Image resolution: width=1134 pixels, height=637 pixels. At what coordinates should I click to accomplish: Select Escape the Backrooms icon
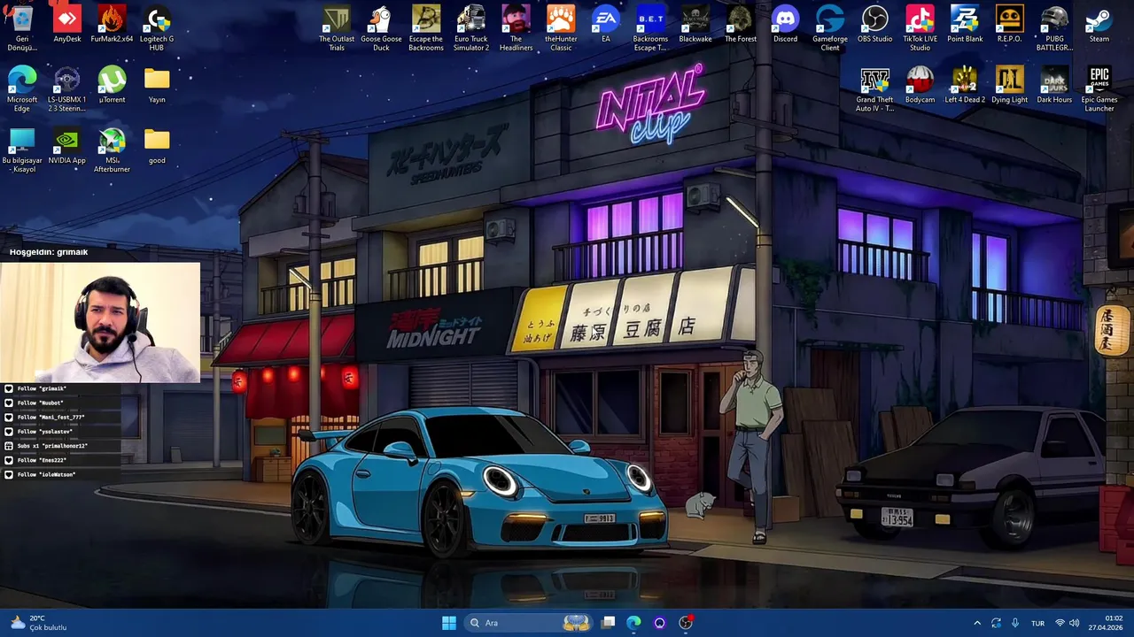pyautogui.click(x=426, y=28)
